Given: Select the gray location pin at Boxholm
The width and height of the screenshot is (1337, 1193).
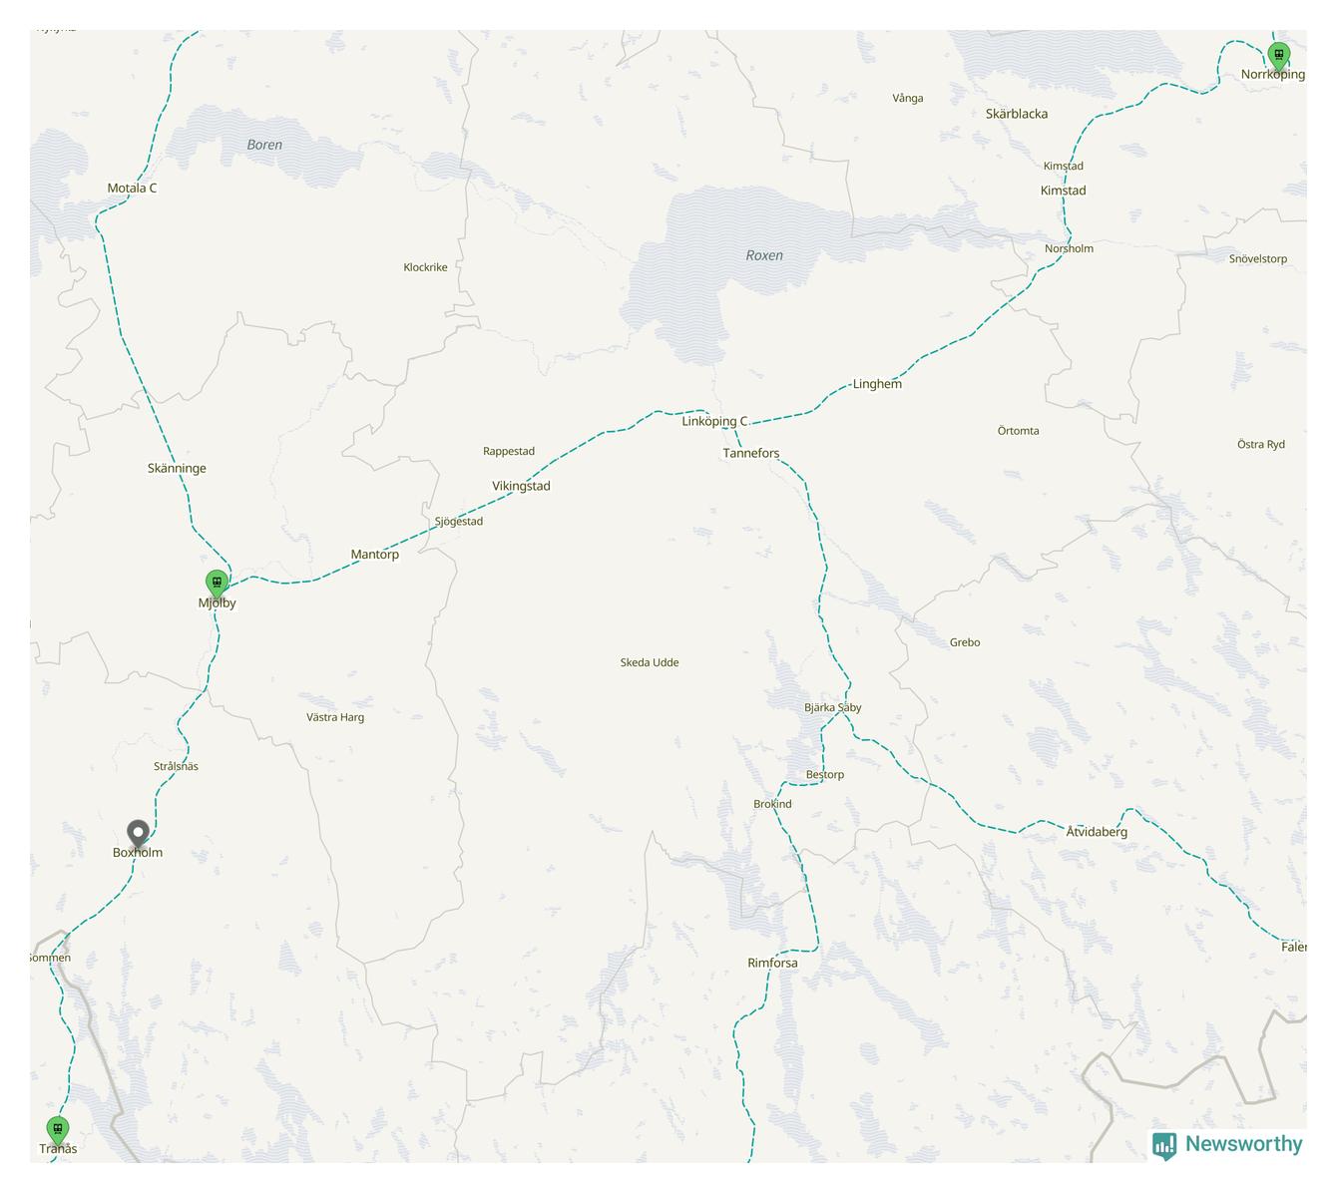Looking at the screenshot, I should (x=138, y=834).
